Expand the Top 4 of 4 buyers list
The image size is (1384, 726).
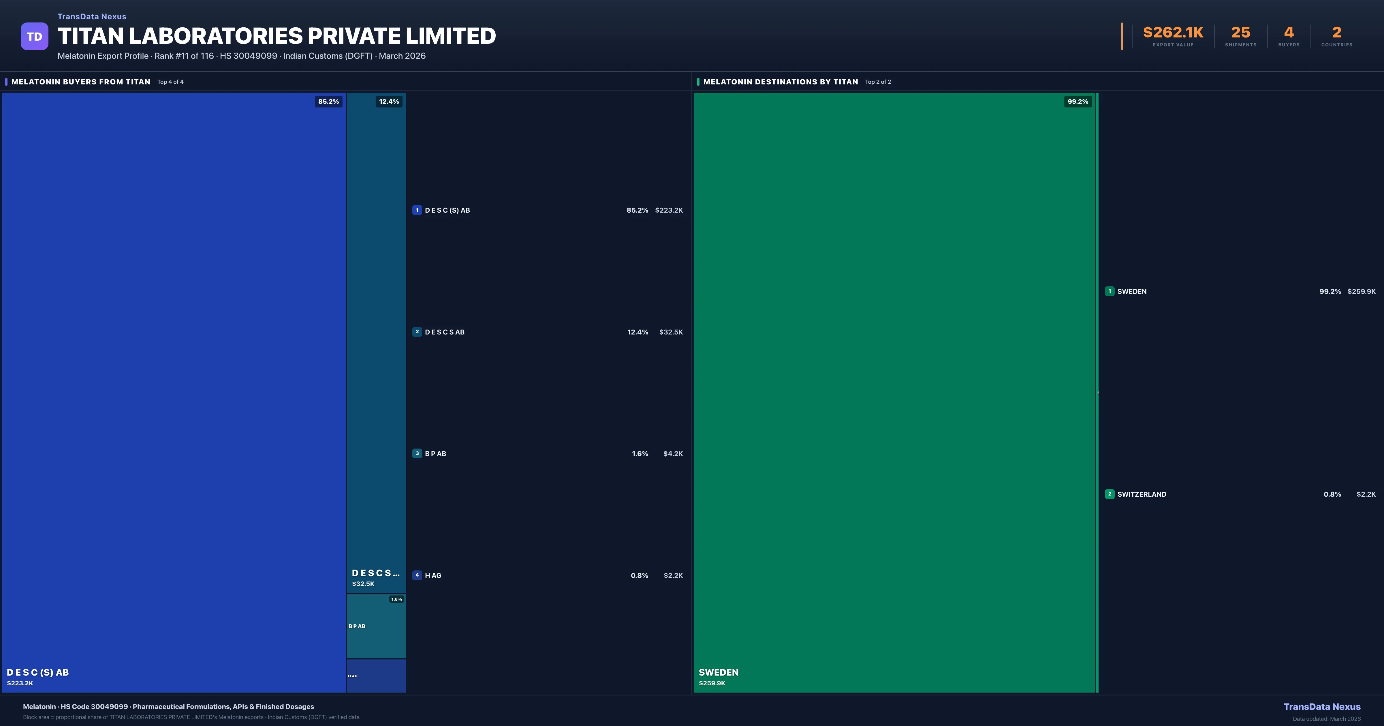[170, 82]
